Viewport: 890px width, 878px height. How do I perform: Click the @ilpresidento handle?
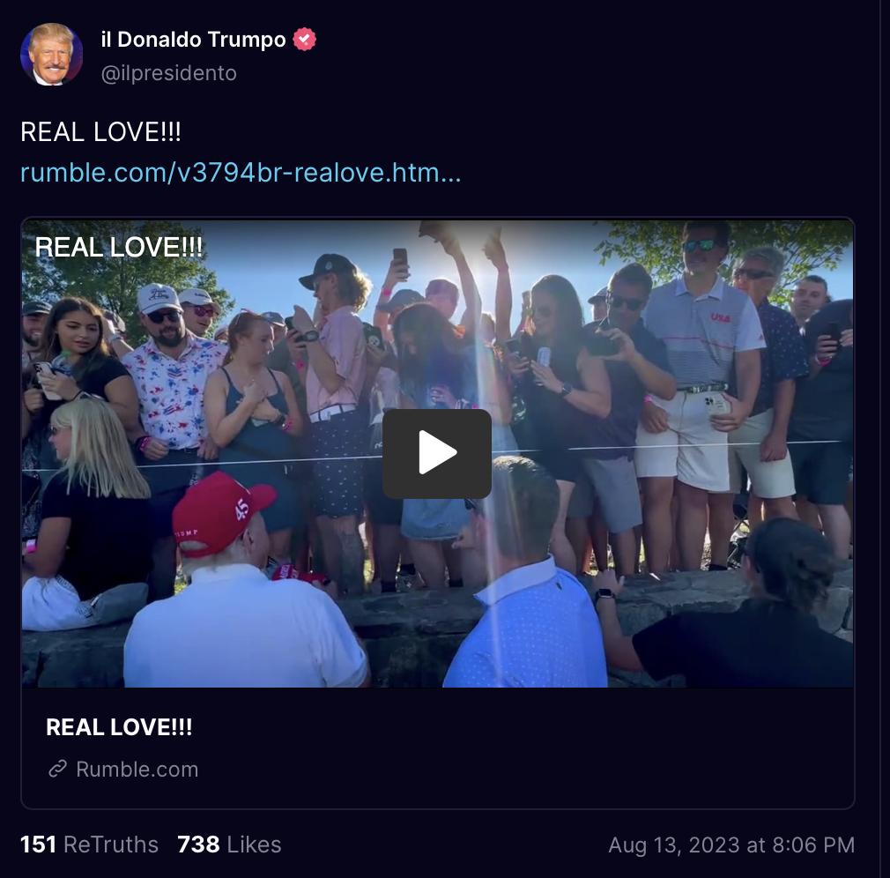point(168,73)
